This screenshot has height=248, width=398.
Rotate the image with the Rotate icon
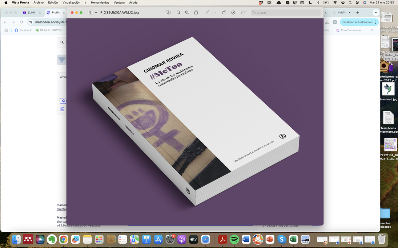(x=224, y=12)
